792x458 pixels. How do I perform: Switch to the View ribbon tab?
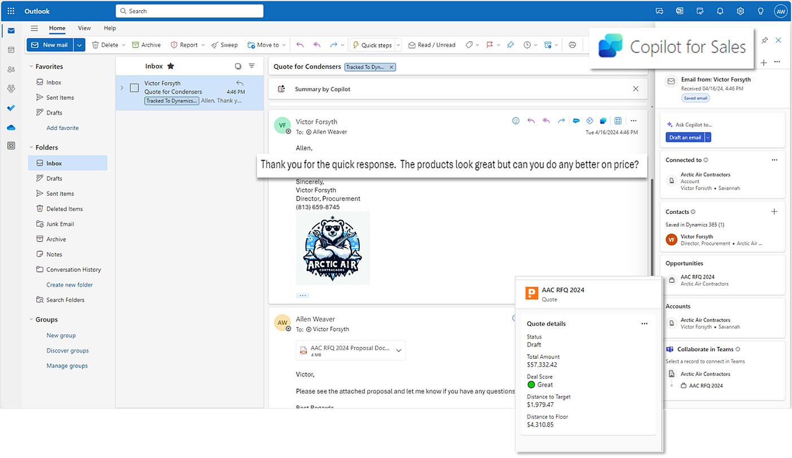point(84,28)
